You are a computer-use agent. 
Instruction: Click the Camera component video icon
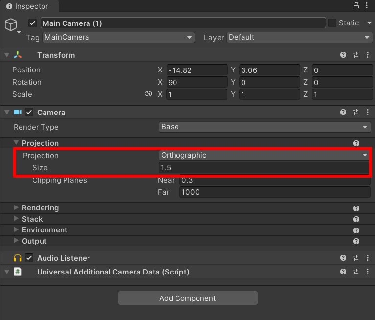click(x=18, y=112)
